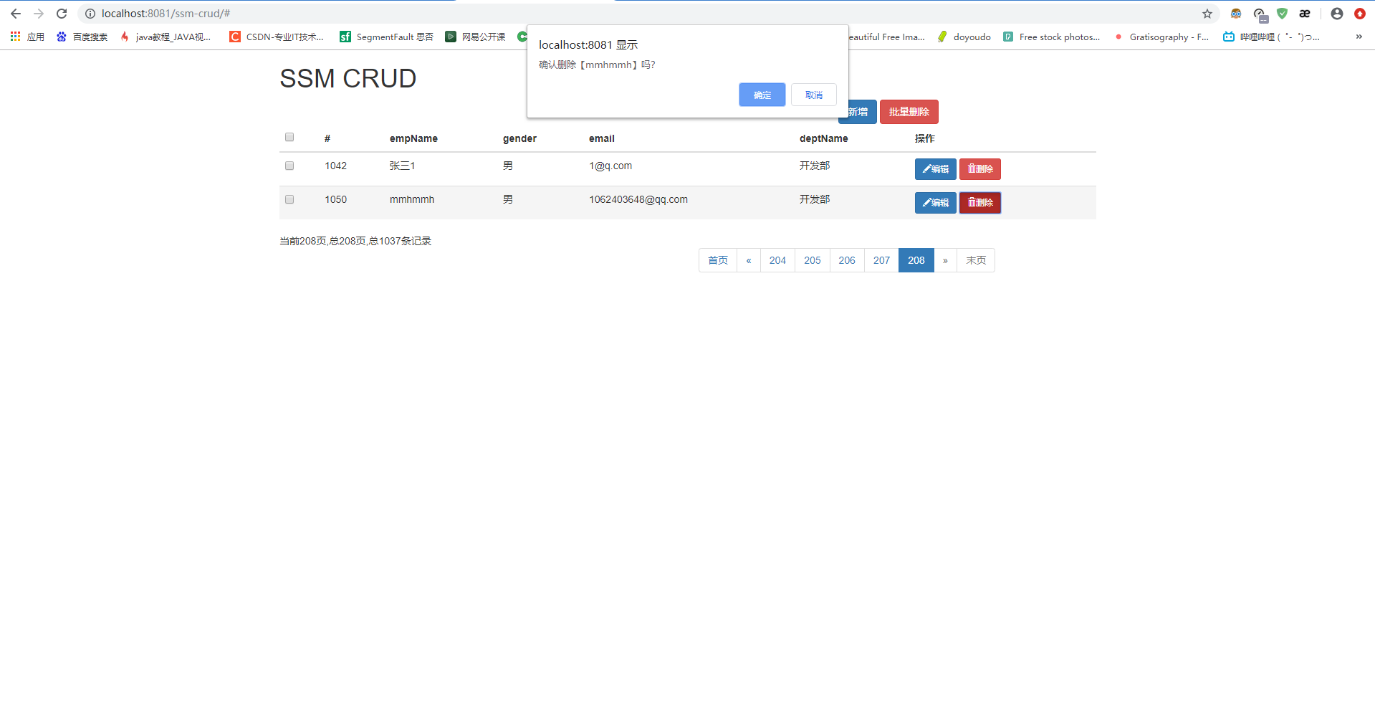Check the row checkbox for employee 1042
1375x719 pixels.
pyautogui.click(x=289, y=166)
